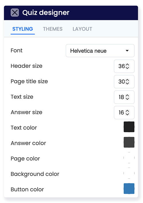Click the Text color label
Image resolution: width=143 pixels, height=203 pixels.
24,128
